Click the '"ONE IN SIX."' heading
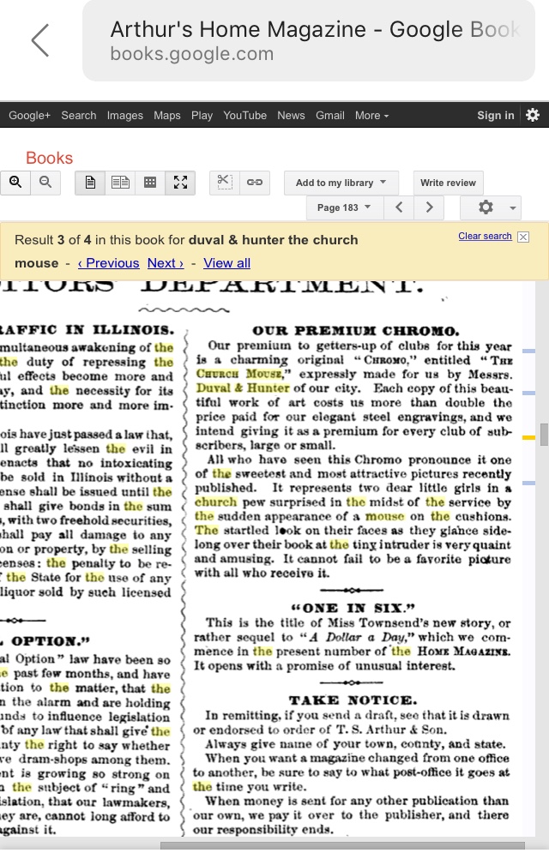 (353, 608)
